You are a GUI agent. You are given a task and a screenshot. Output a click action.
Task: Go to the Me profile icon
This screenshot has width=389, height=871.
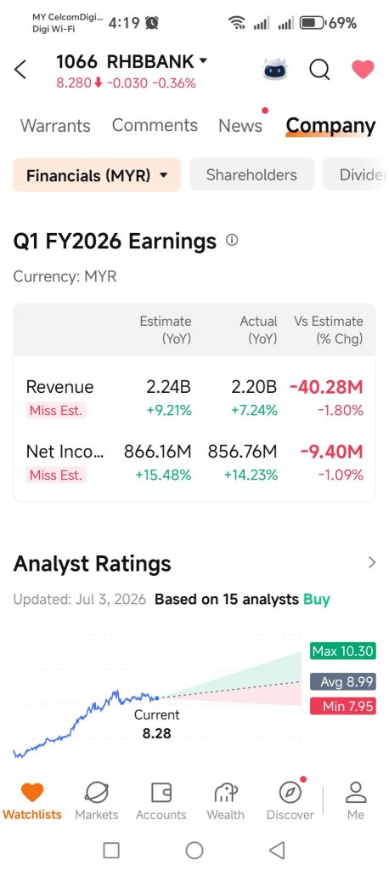[356, 793]
